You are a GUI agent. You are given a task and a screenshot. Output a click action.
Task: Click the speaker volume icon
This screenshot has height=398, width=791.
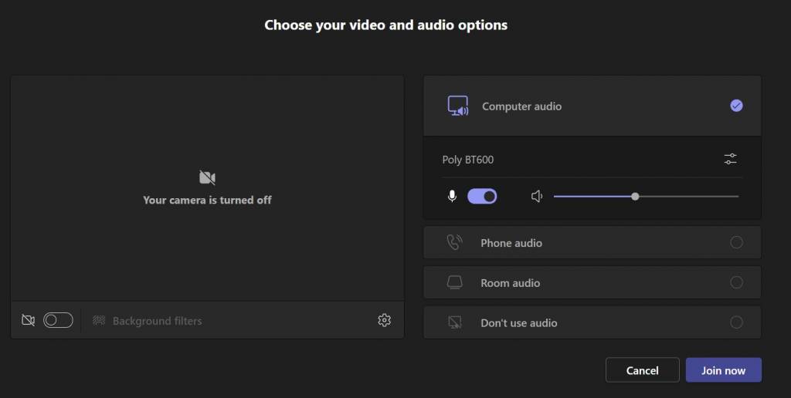click(537, 197)
